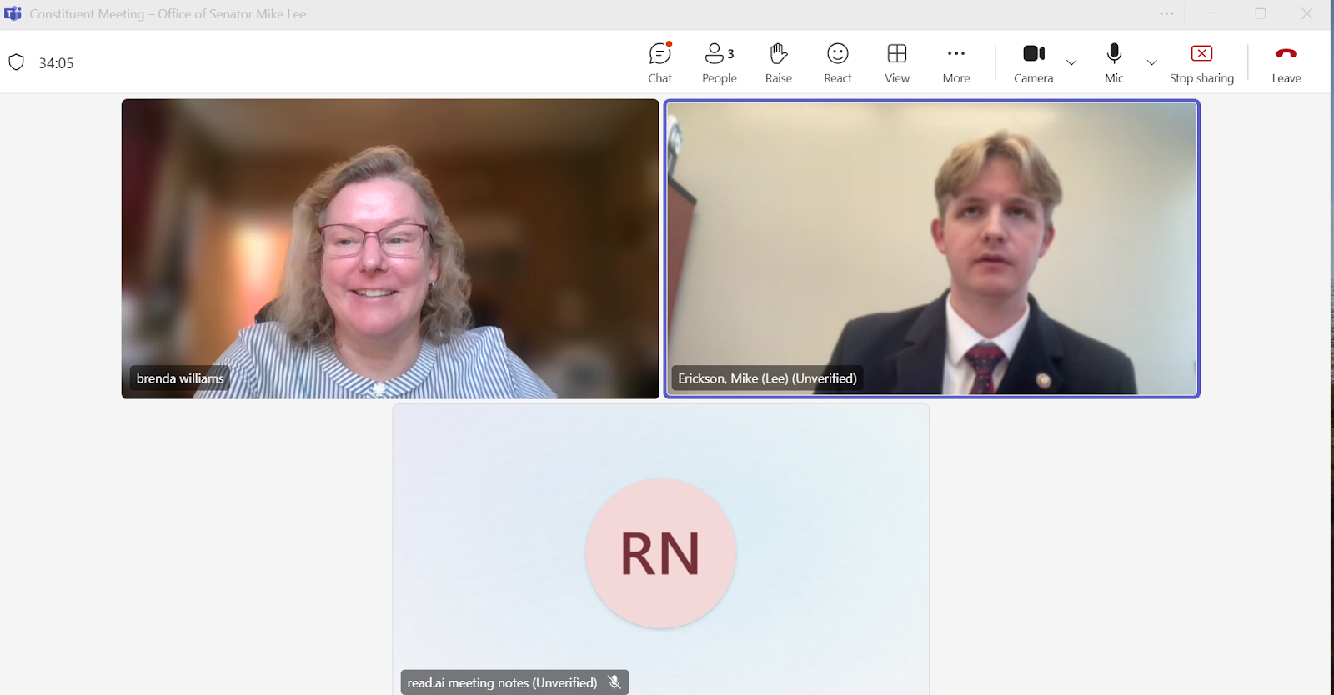Click muted mic icon on read.ai tile

coord(614,682)
